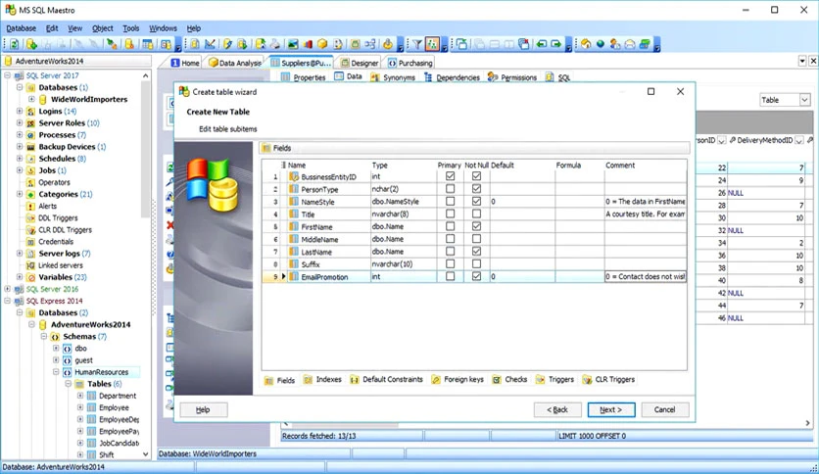
Task: Switch to the Data Analysis tab
Action: pyautogui.click(x=234, y=63)
